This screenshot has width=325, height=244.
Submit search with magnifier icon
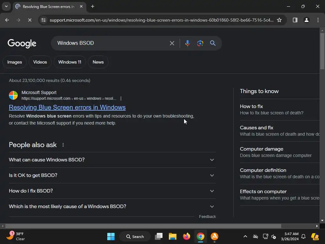tap(213, 43)
